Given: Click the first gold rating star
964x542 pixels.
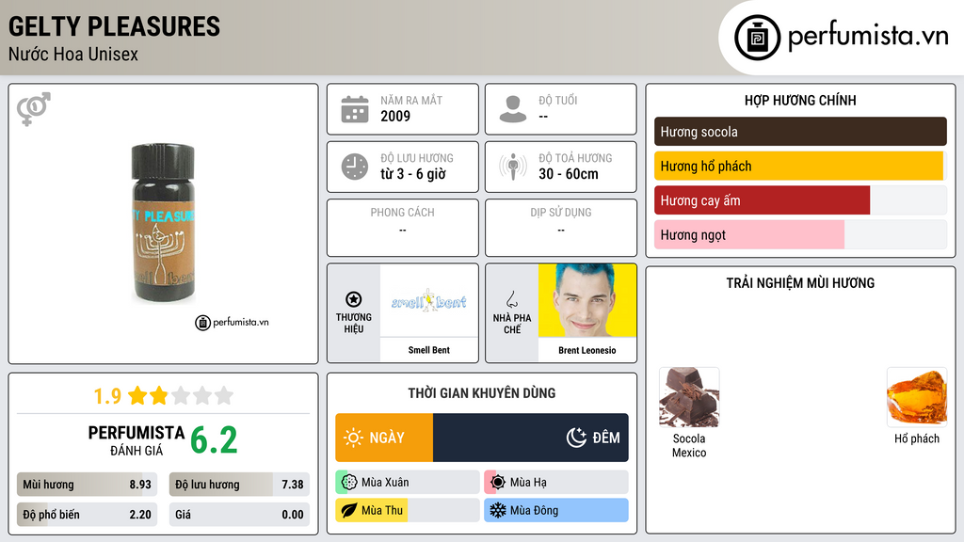Looking at the screenshot, I should click(137, 395).
